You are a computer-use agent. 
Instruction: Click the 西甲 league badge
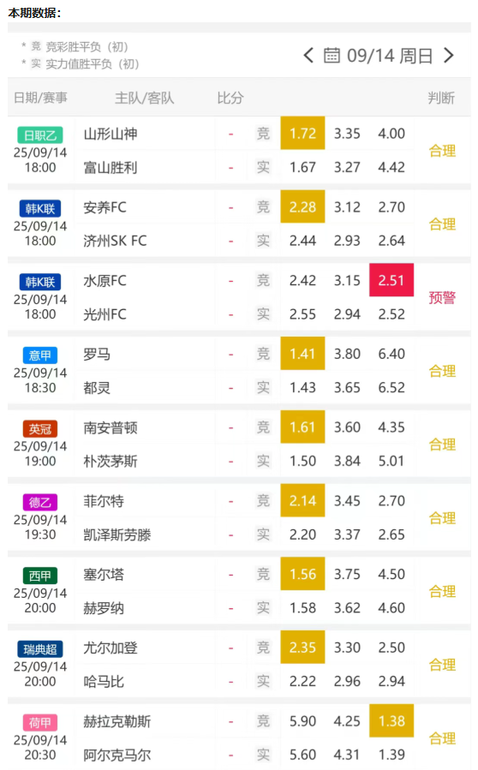[x=39, y=576]
